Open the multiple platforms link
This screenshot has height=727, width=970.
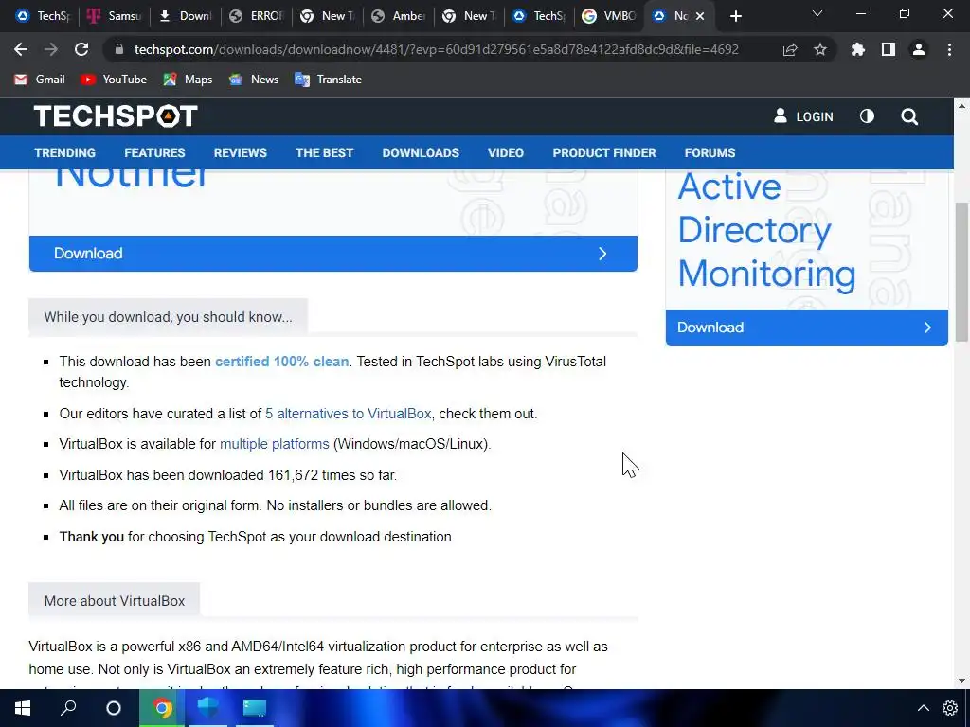[x=274, y=444]
